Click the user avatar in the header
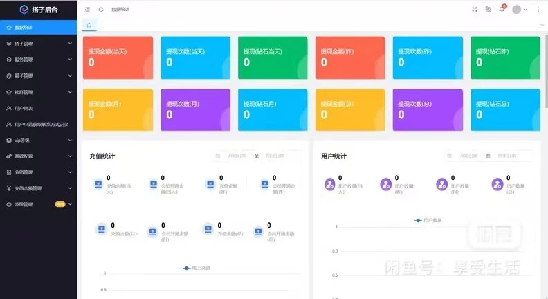This screenshot has height=299, width=548. (517, 10)
